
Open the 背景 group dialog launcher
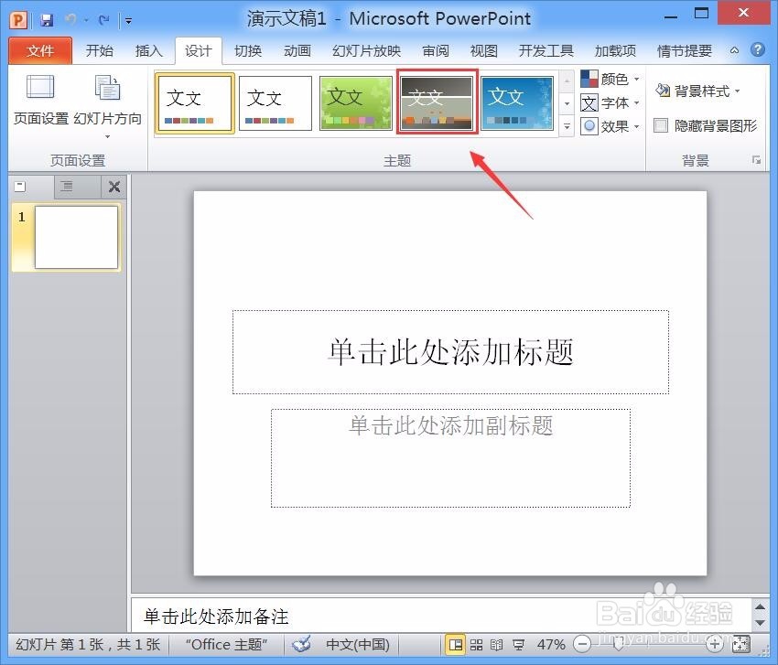pos(756,160)
